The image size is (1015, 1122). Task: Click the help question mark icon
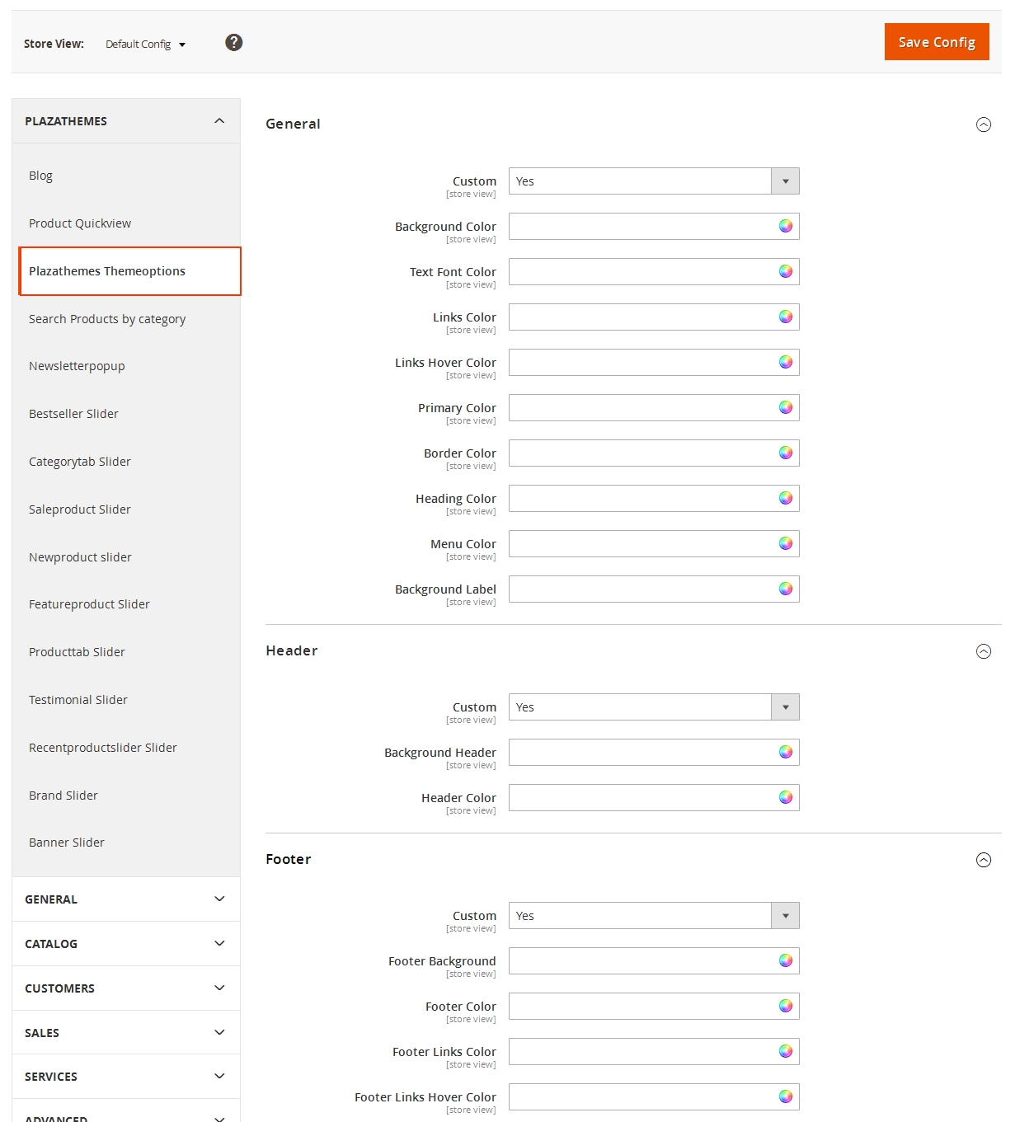[233, 42]
